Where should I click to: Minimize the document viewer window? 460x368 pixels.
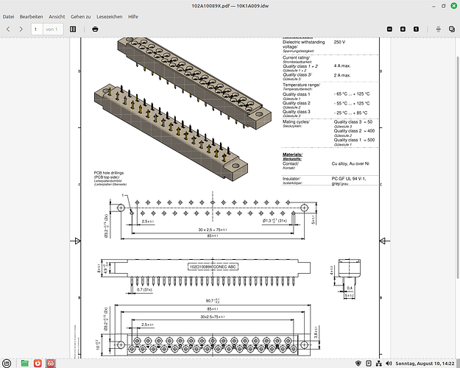(x=434, y=6)
